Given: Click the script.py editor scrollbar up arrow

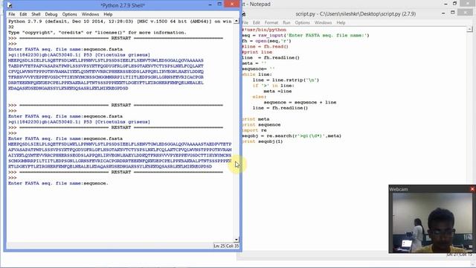Looking at the screenshot, I should (469, 29).
